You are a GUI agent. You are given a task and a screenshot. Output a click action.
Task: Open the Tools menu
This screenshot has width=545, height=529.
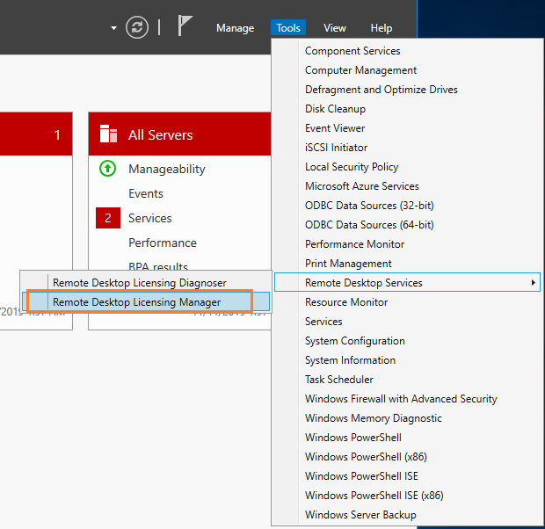[288, 28]
